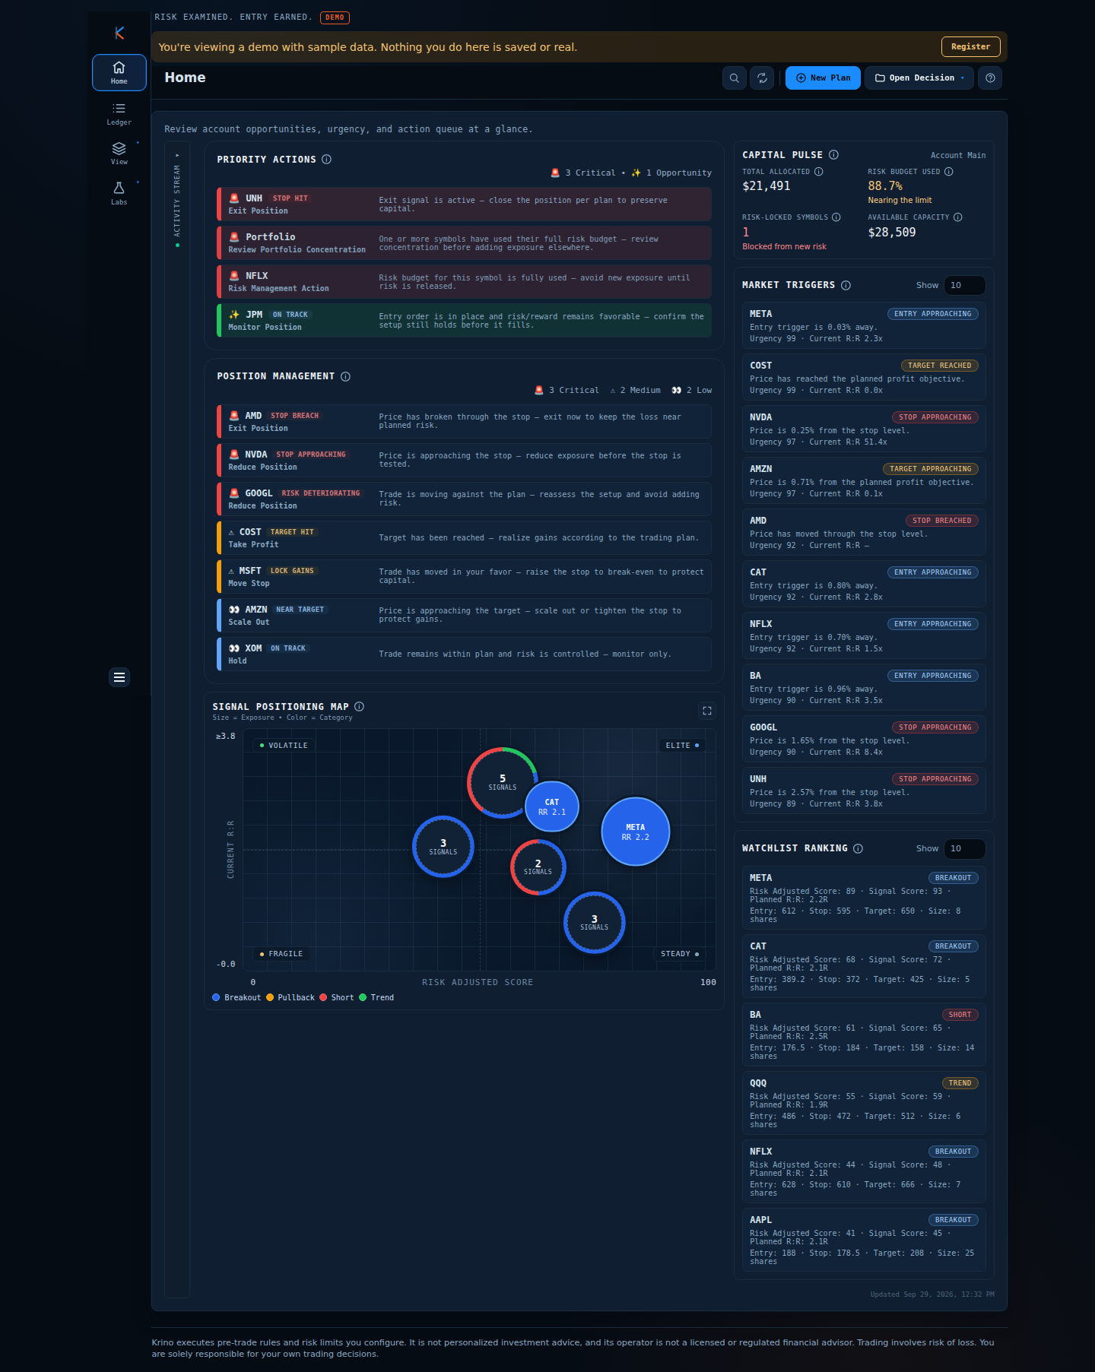Screen dimensions: 1095x1372
Task: Show info for the Capital Pulse heading
Action: pos(833,154)
